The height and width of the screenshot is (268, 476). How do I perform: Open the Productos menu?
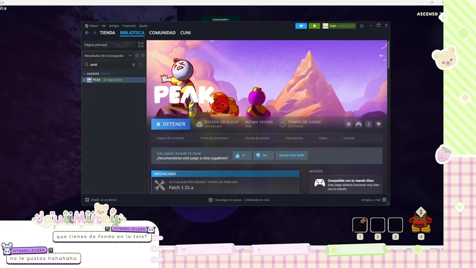click(x=129, y=26)
